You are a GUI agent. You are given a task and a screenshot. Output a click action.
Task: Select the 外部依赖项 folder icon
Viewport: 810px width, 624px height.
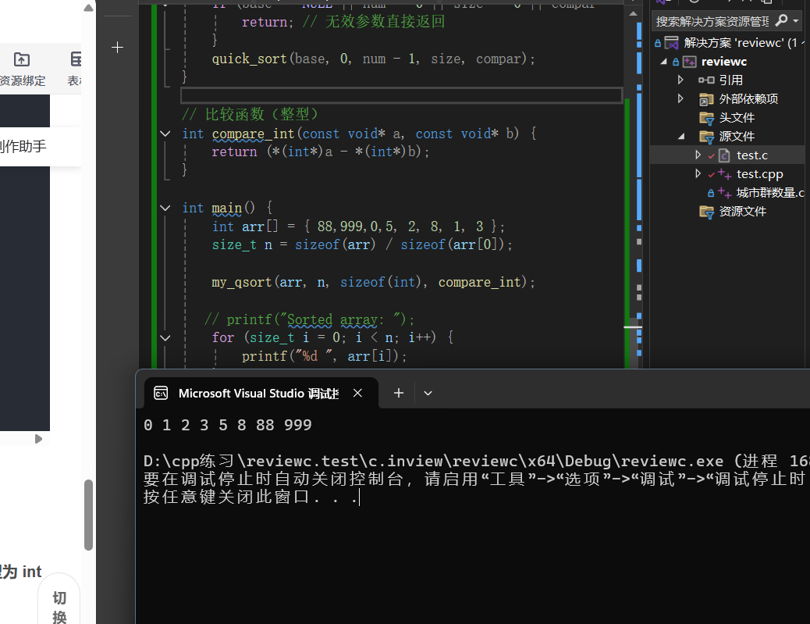[706, 99]
